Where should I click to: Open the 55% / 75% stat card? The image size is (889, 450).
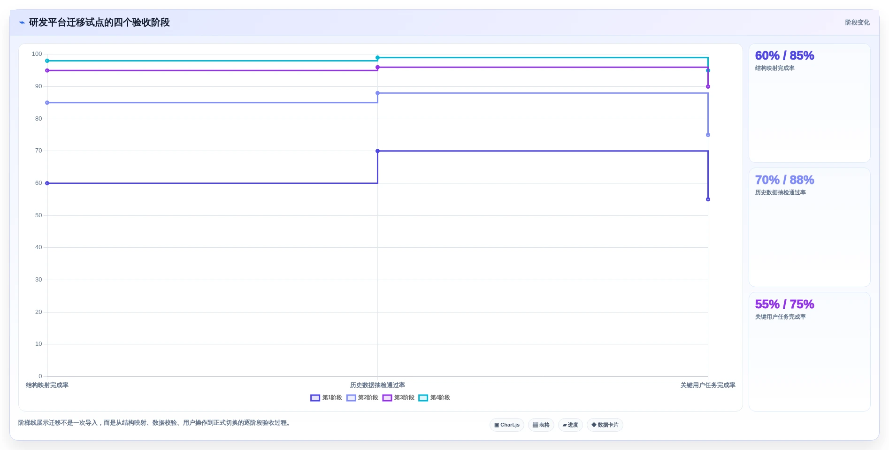point(810,352)
